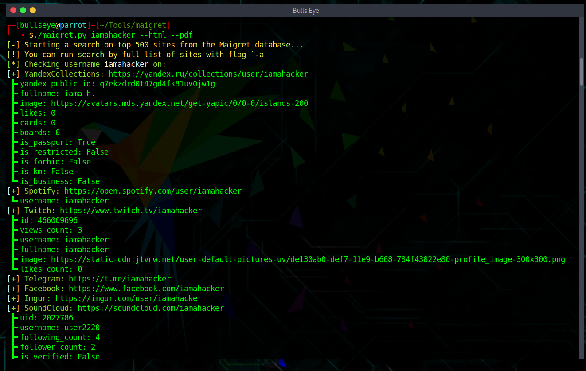586x371 pixels.
Task: Click the terminal vertical scrollbar thumb
Action: [582, 71]
